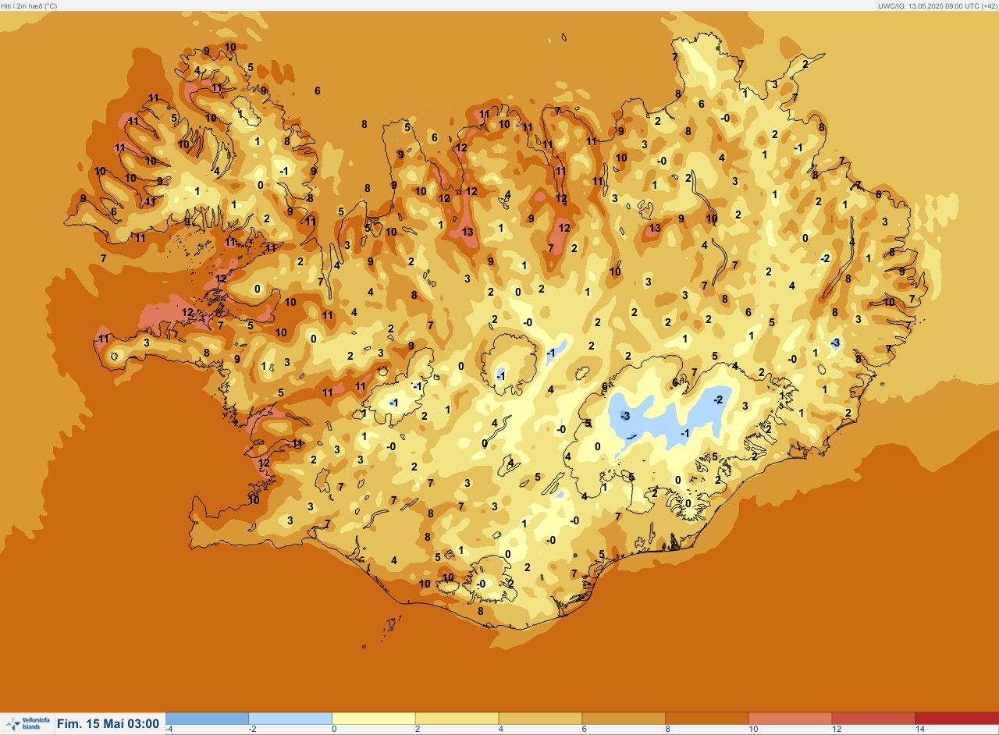999x735 pixels.
Task: Click the light blue legend swatch between -2 and 0
Action: pyautogui.click(x=290, y=719)
